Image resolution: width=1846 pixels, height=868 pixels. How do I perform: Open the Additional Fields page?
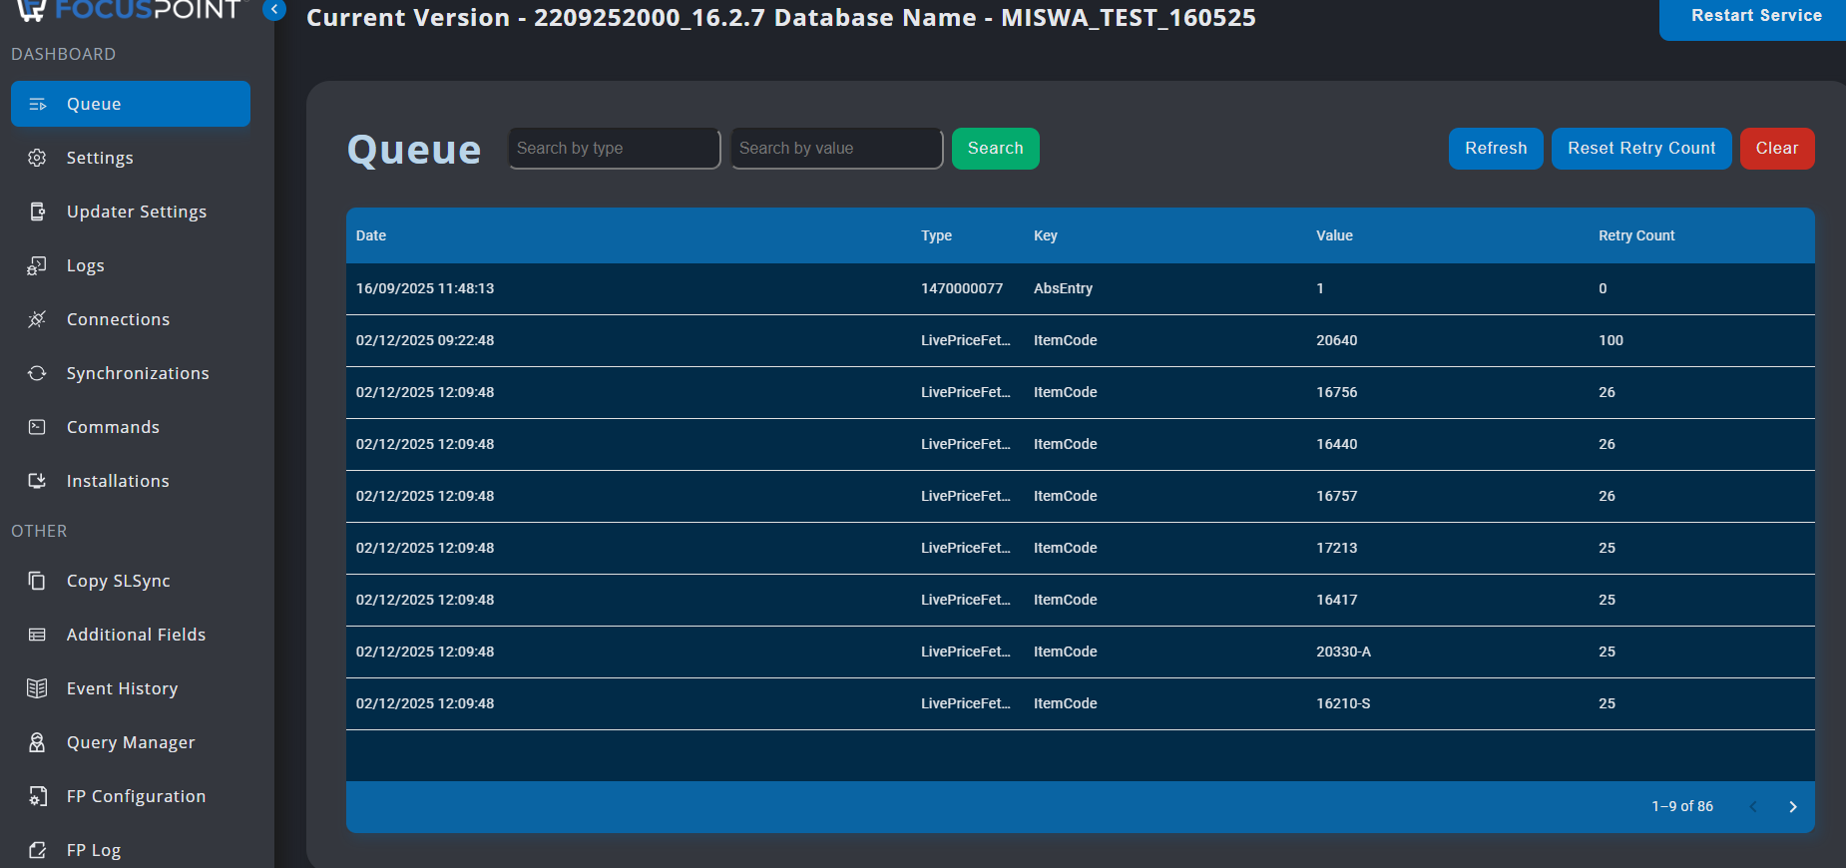pyautogui.click(x=136, y=635)
